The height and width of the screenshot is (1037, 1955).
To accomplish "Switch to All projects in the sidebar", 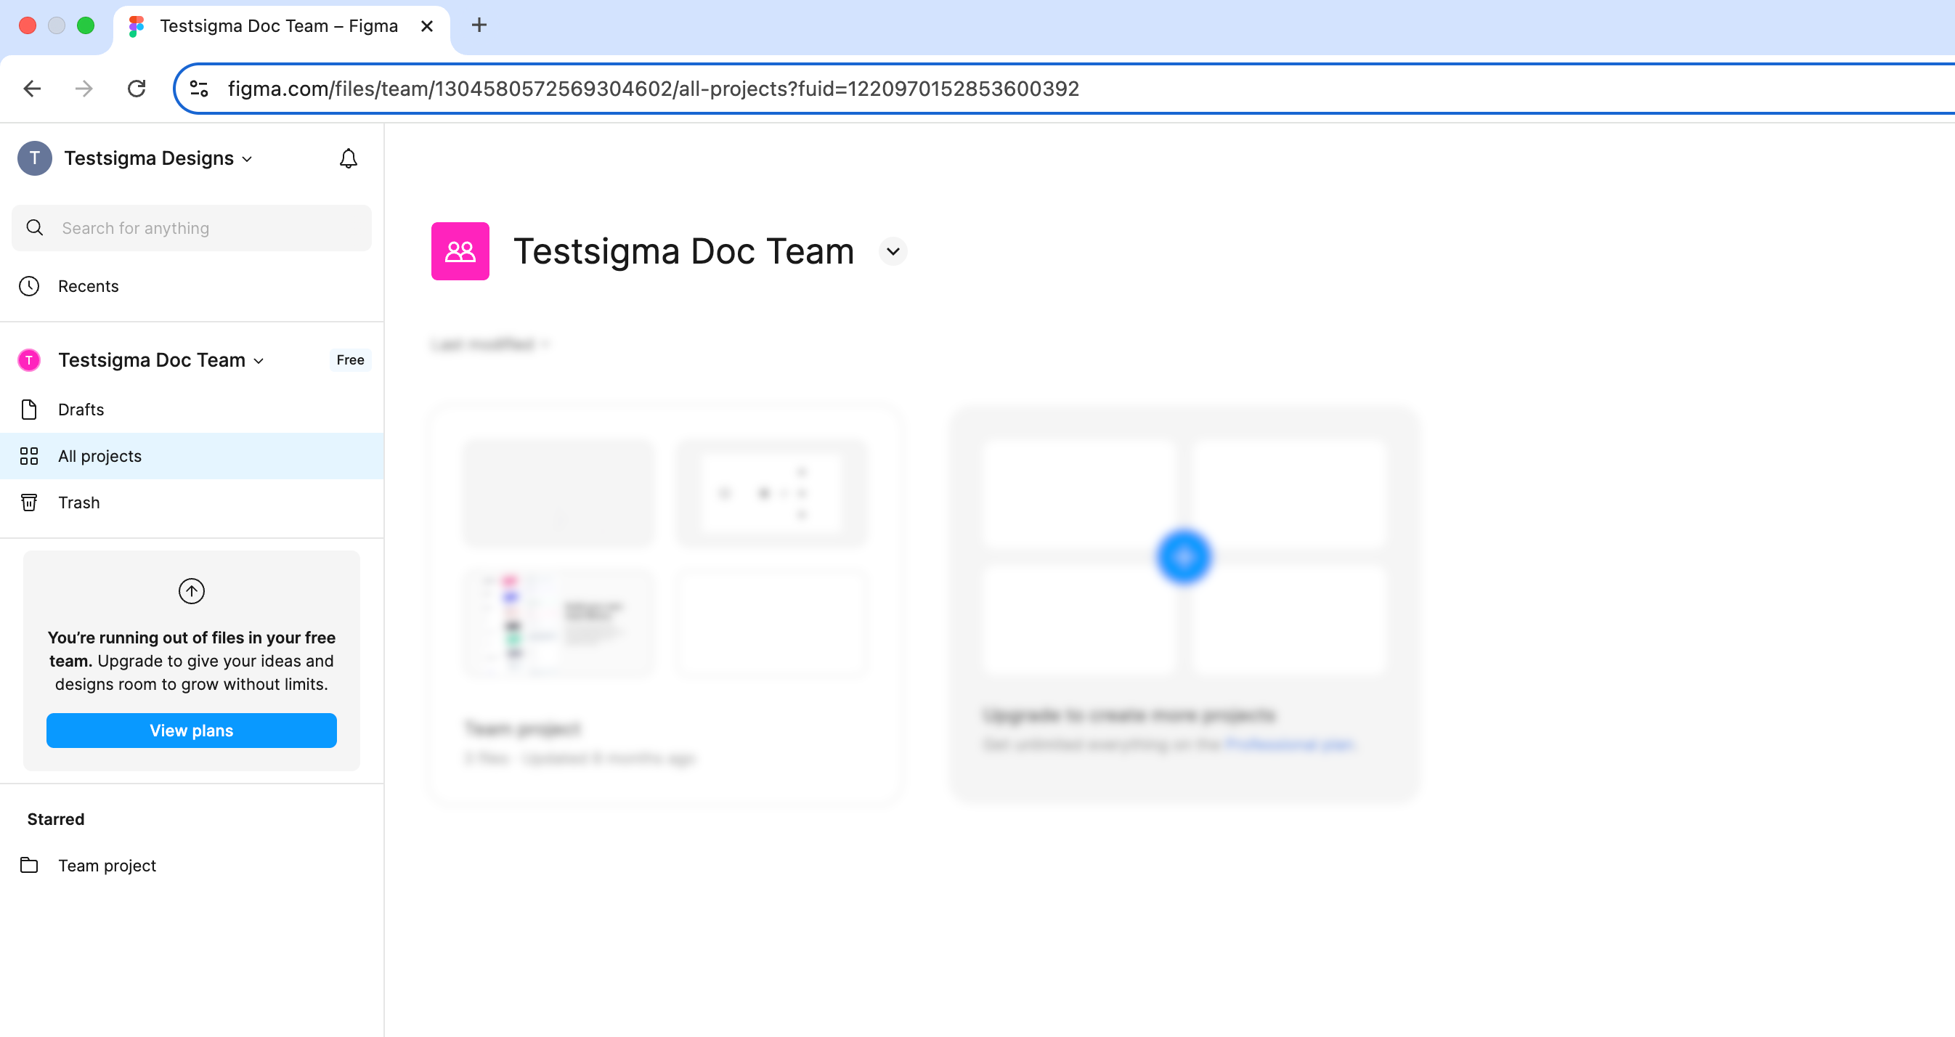I will 99,455.
